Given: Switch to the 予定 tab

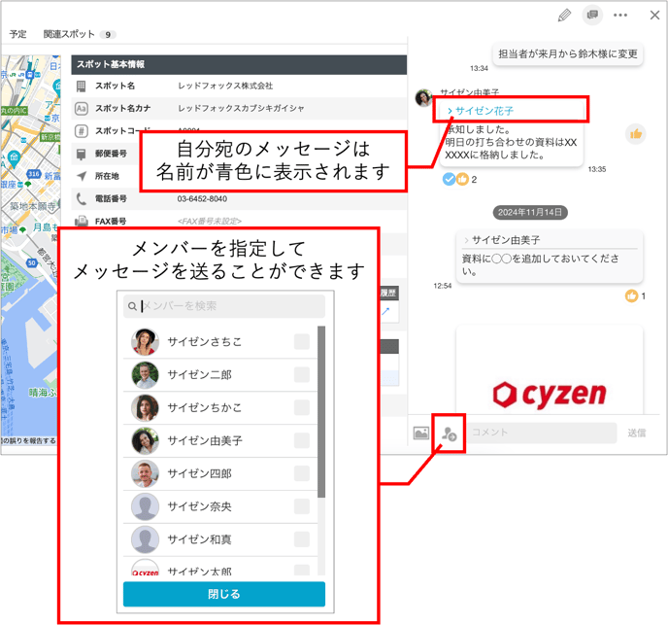Looking at the screenshot, I should pyautogui.click(x=17, y=34).
